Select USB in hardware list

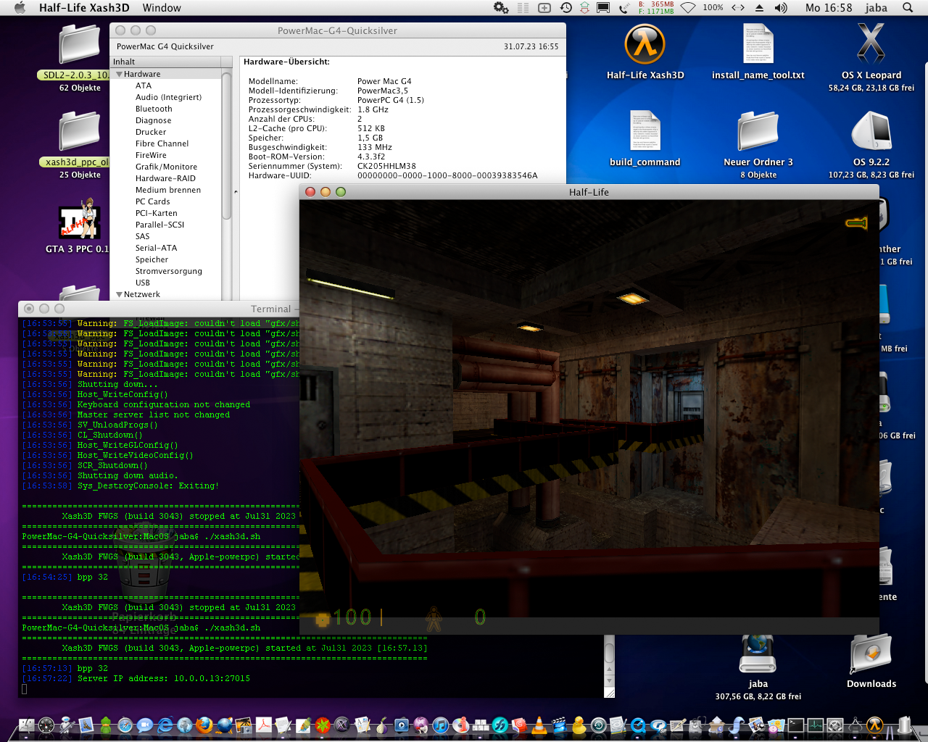143,283
